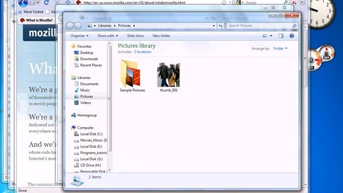Viewport: 343px width, 193px height.
Task: Click the Explorer forward navigation button
Action: [x=78, y=26]
